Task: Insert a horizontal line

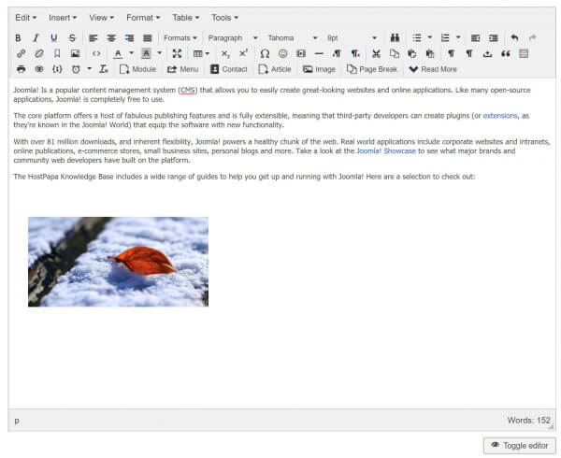Action: tap(319, 53)
